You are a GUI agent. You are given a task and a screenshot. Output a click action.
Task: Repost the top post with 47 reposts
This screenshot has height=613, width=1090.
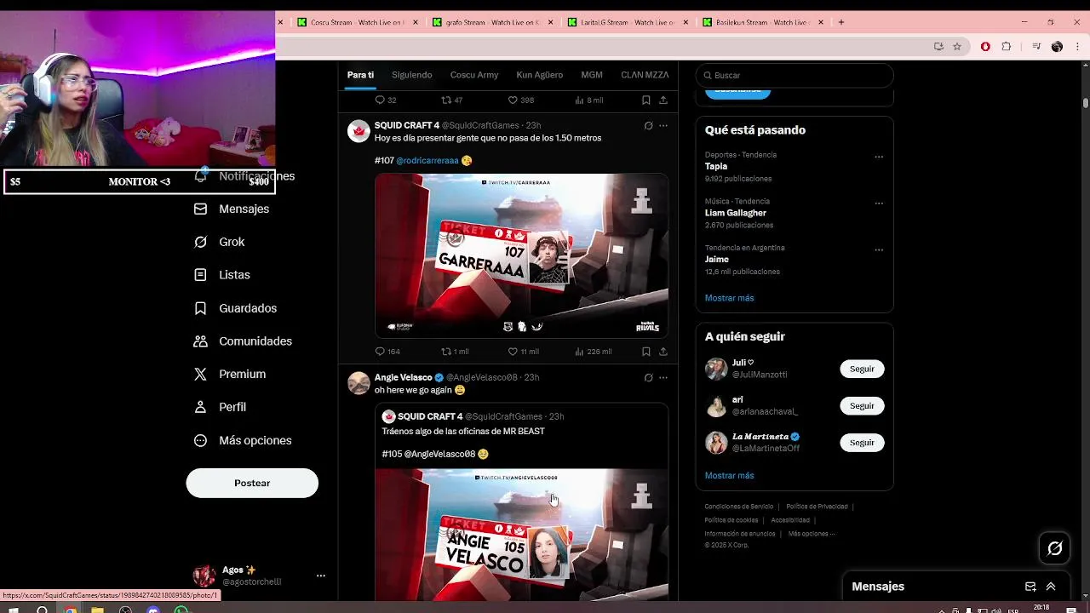click(451, 100)
